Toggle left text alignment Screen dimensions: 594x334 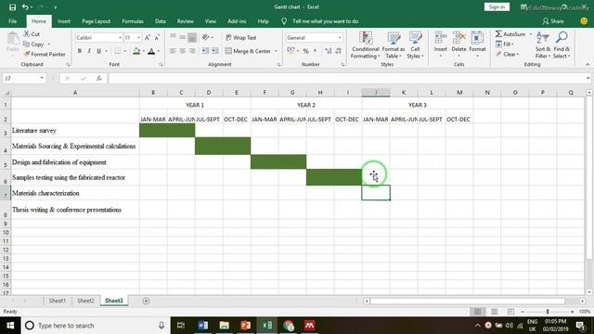(173, 51)
